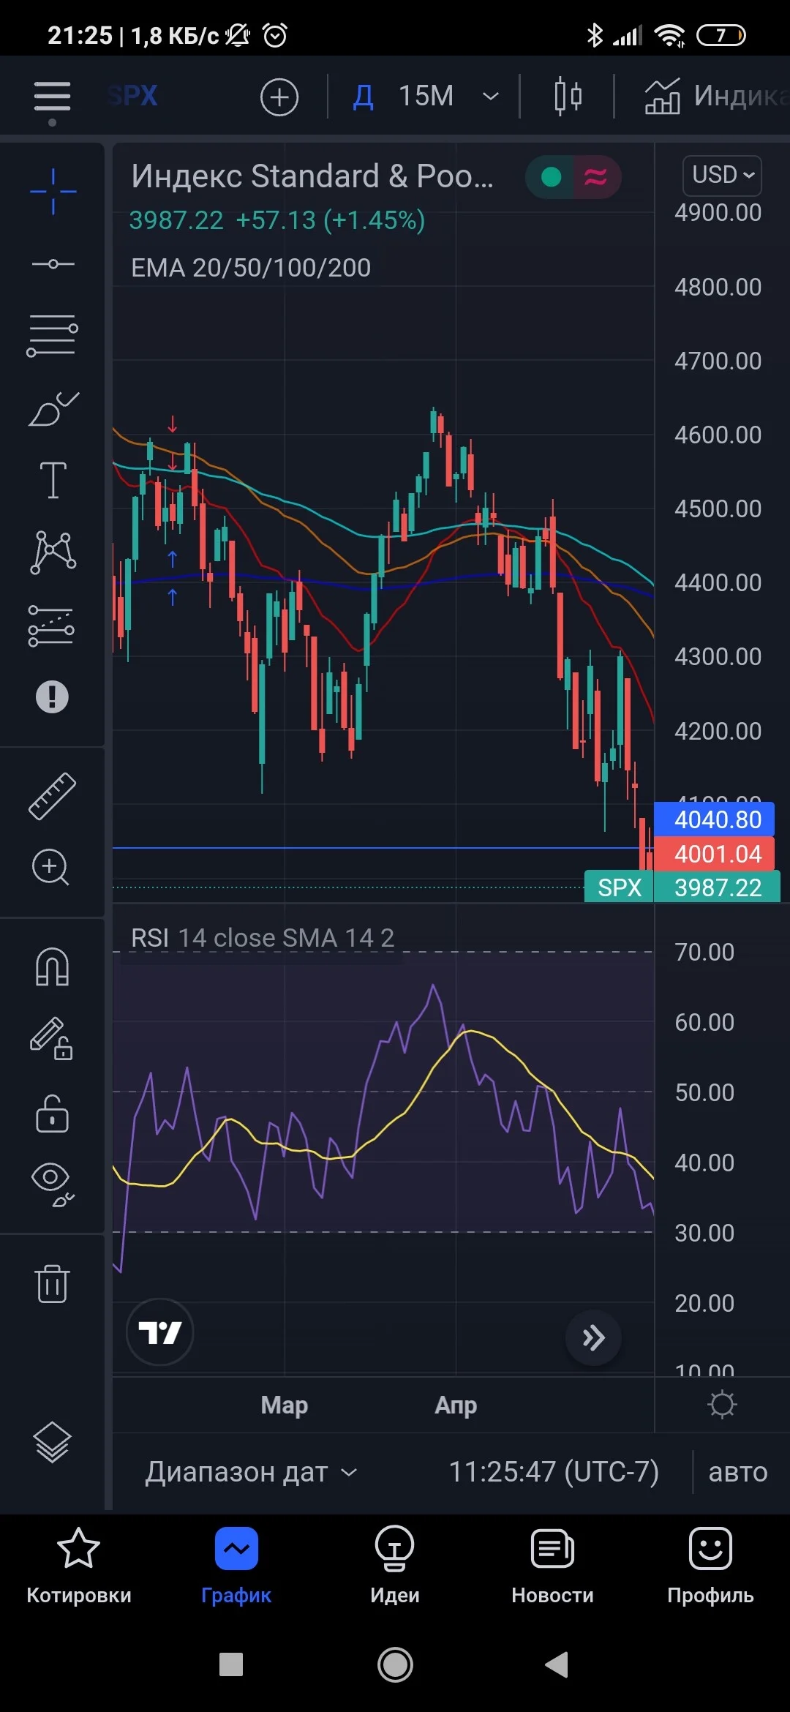
Task: Click the trash icon to remove drawings
Action: click(52, 1283)
